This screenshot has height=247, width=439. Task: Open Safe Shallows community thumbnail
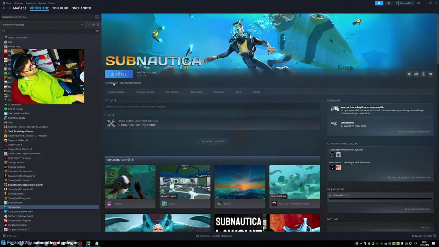(295, 182)
